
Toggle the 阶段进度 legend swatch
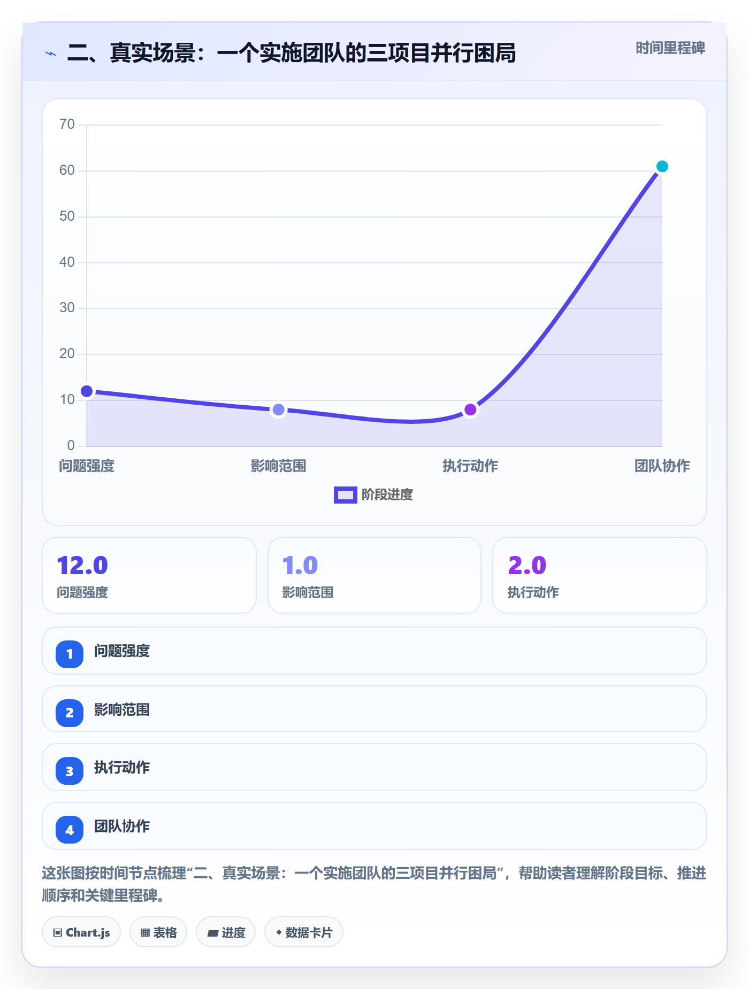[x=345, y=495]
